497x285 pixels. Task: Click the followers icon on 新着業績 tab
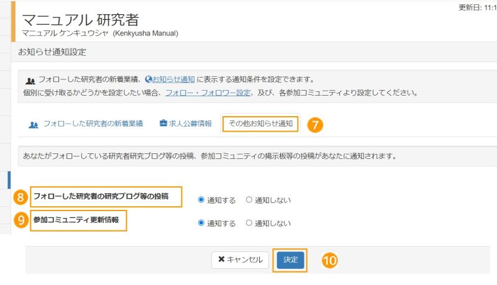coord(34,125)
